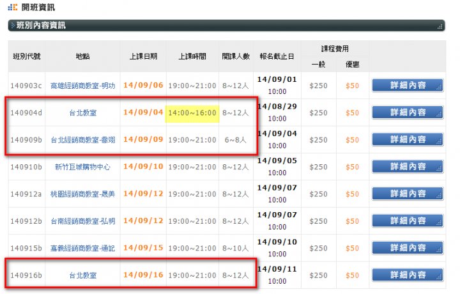The height and width of the screenshot is (294, 460).
Task: Open details for class 140903c
Action: coord(408,86)
